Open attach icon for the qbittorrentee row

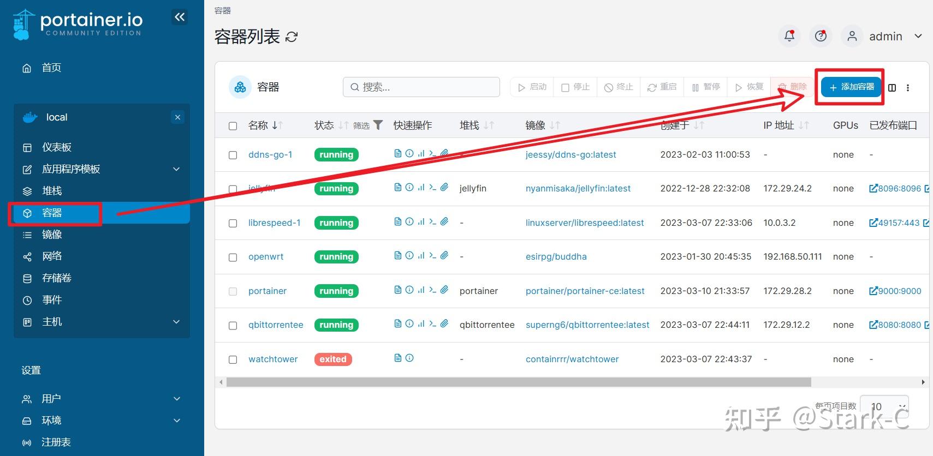click(x=444, y=323)
